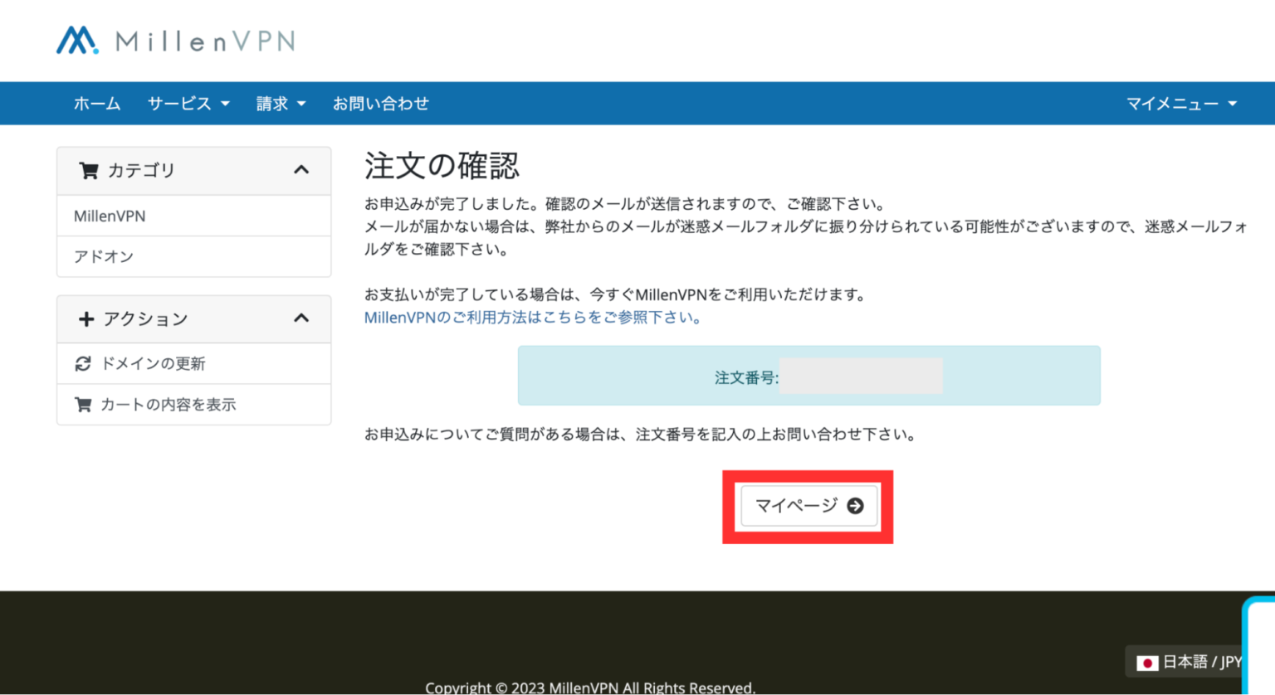The width and height of the screenshot is (1275, 695).
Task: Click the arrow circle icon in マイページ button
Action: tap(855, 506)
